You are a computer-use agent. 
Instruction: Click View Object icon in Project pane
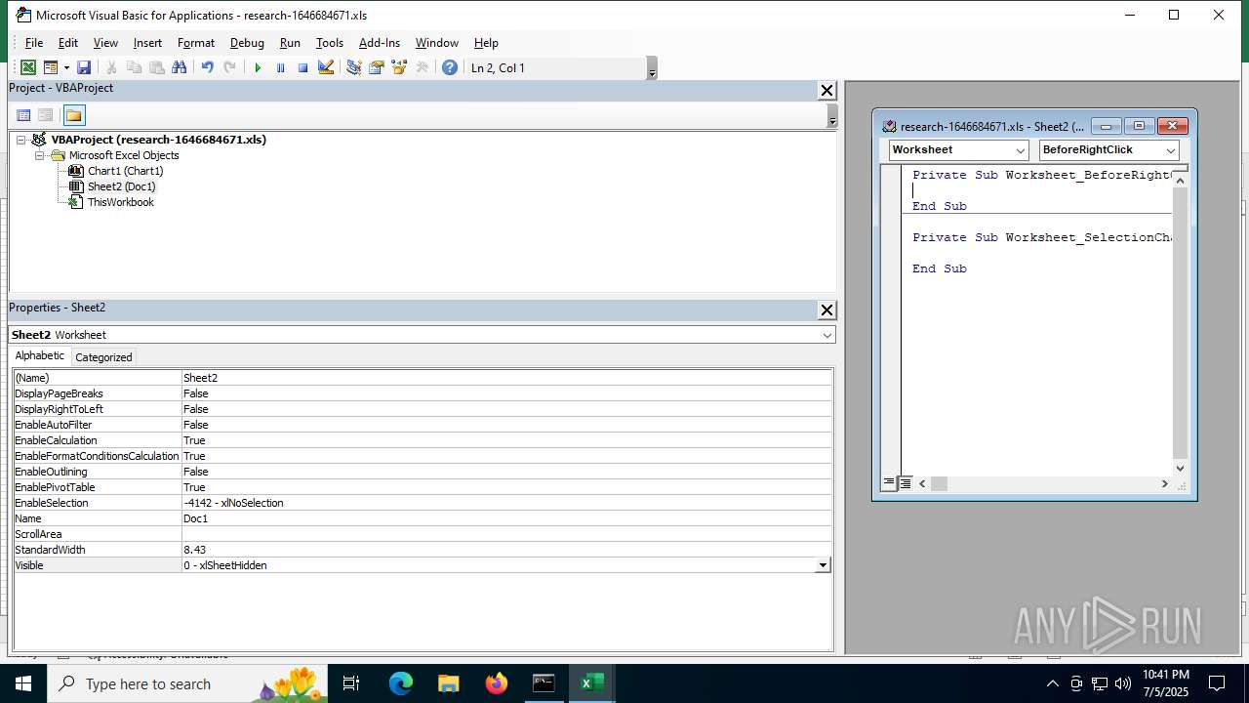(x=46, y=115)
